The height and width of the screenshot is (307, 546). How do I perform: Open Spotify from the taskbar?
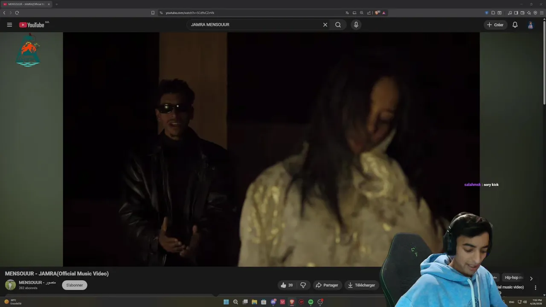(311, 302)
